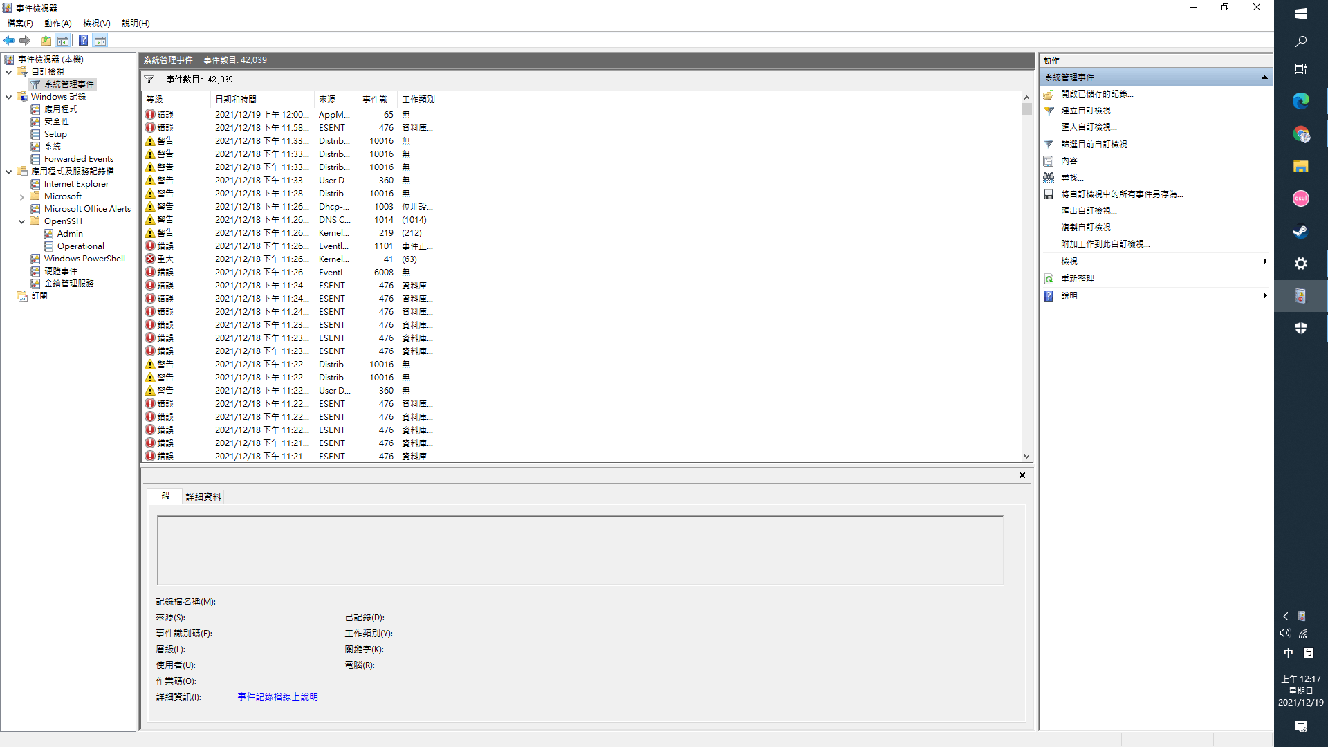Open the 動作(A) menu
Image resolution: width=1328 pixels, height=747 pixels.
point(58,24)
